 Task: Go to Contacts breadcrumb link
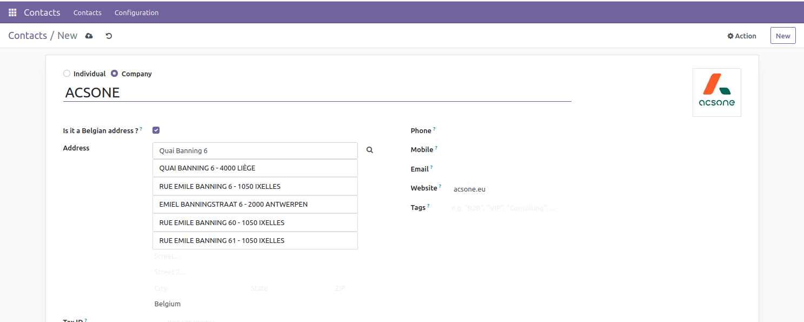point(28,36)
